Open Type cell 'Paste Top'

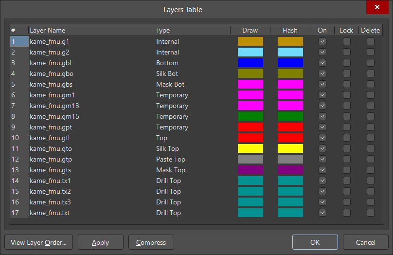171,159
